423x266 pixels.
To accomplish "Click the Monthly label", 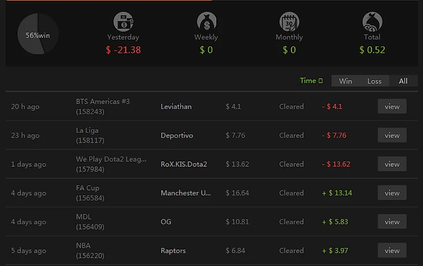I will pyautogui.click(x=289, y=37).
